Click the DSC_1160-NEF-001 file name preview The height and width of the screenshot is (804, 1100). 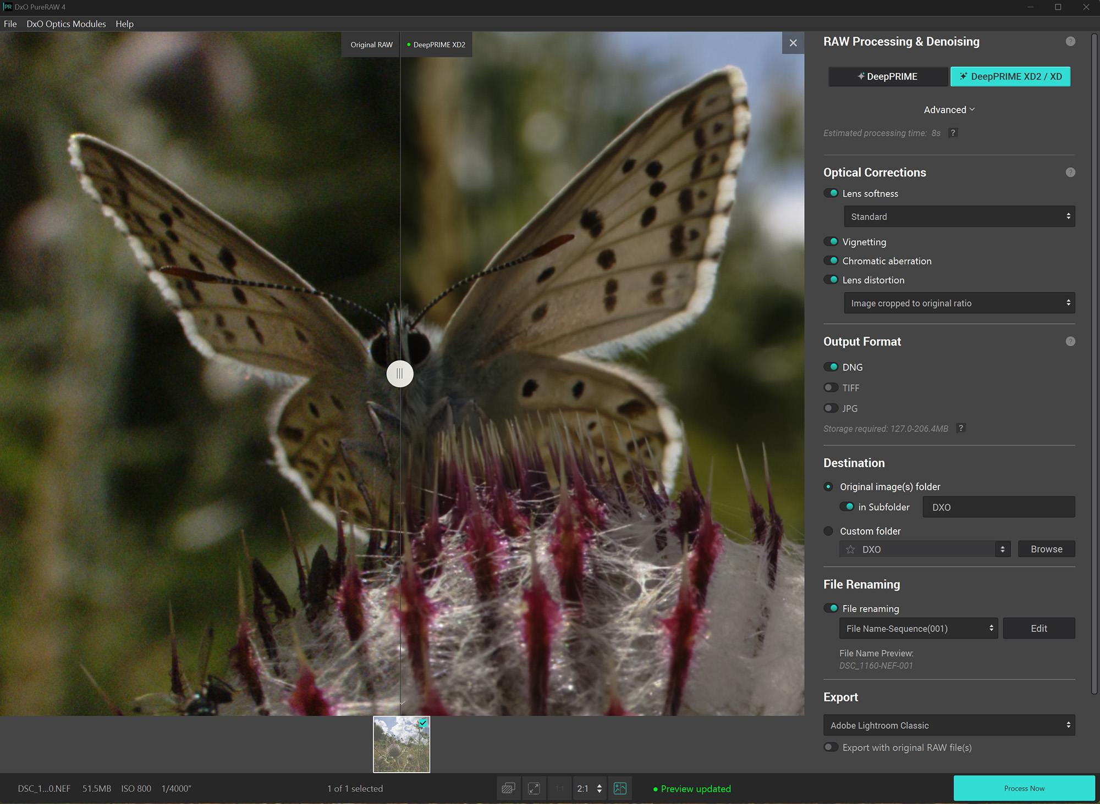(x=876, y=666)
